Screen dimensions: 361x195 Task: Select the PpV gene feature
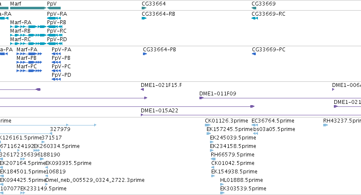coord(53,8)
